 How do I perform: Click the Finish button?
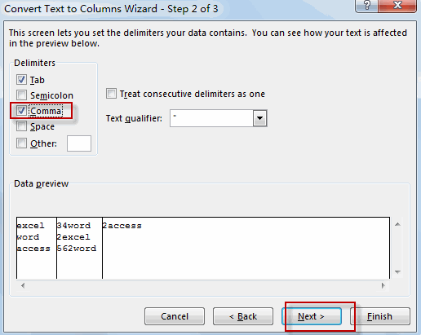coord(380,316)
